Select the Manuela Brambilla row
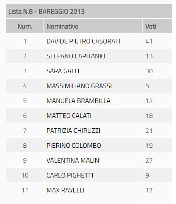Screen dimensions: 176x204 [x=89, y=101]
